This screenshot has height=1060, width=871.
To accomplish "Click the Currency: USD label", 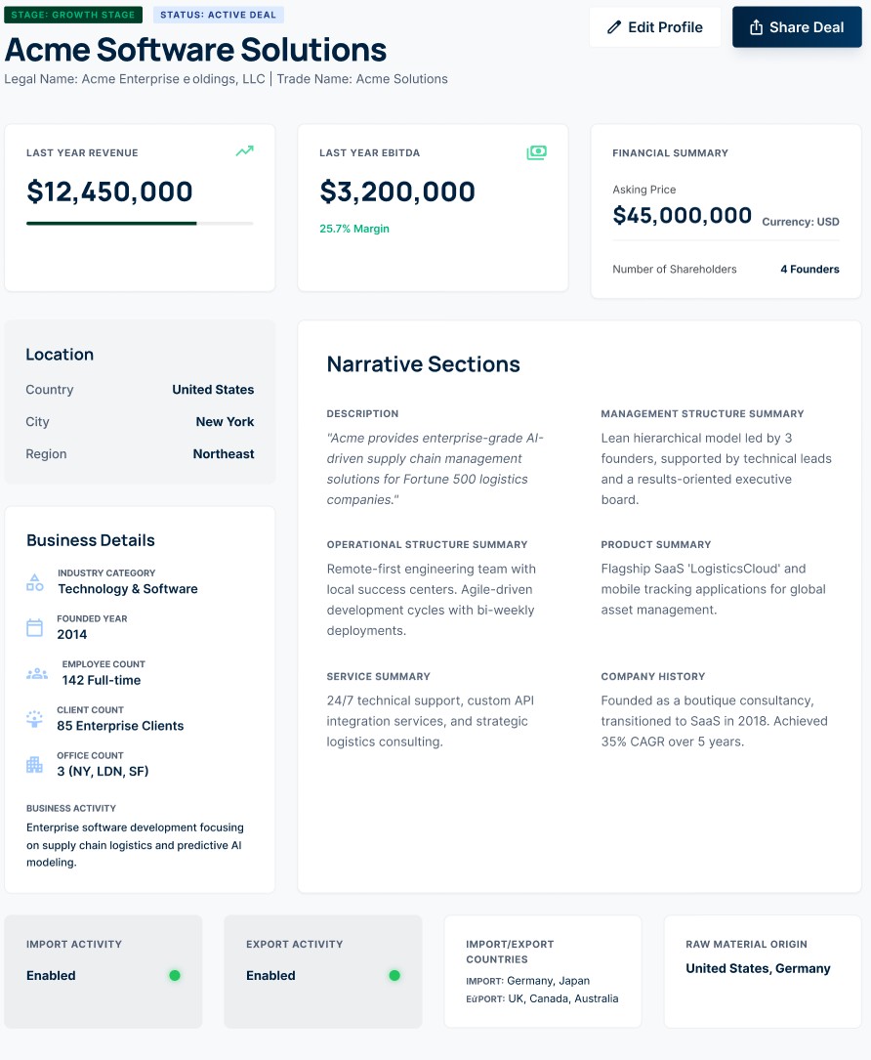I will (x=801, y=222).
